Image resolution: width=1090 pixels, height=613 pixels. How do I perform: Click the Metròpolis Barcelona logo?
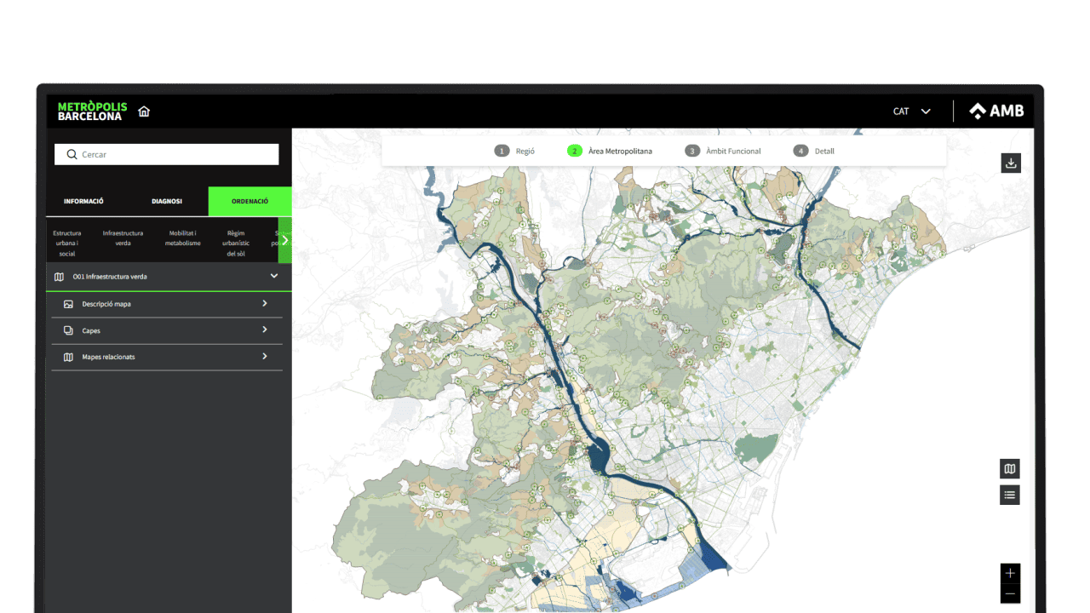(x=92, y=112)
